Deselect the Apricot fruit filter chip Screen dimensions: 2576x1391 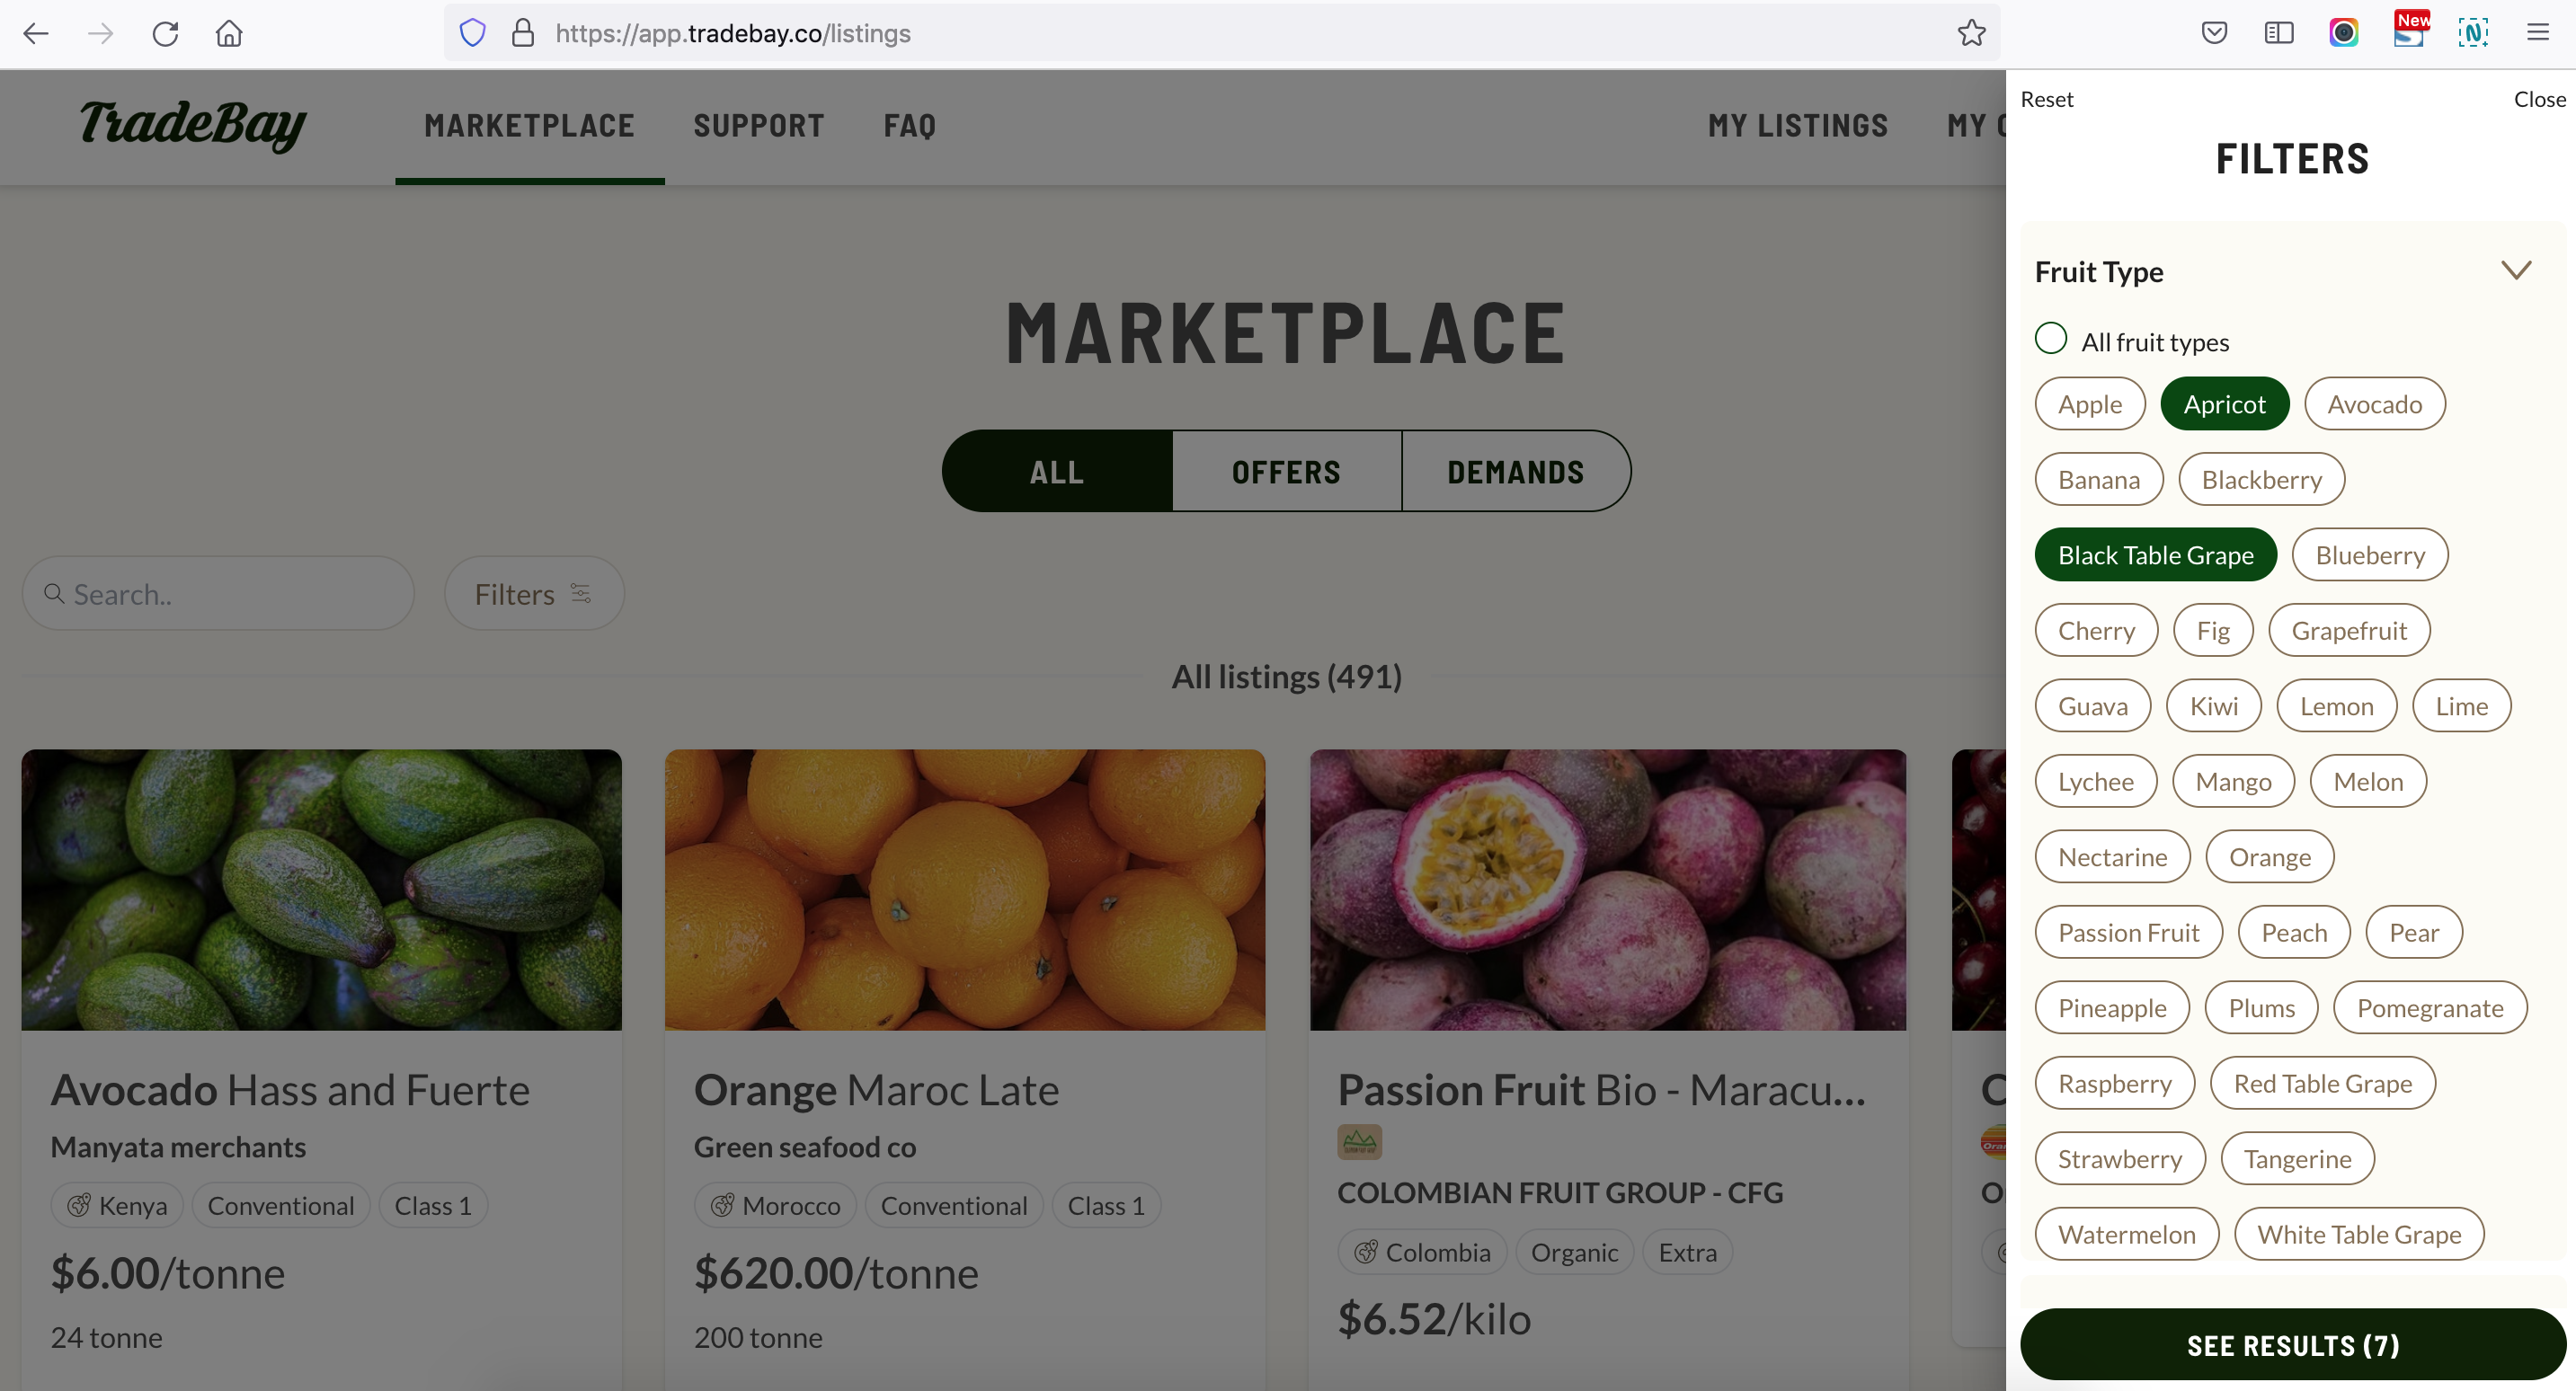[2224, 404]
